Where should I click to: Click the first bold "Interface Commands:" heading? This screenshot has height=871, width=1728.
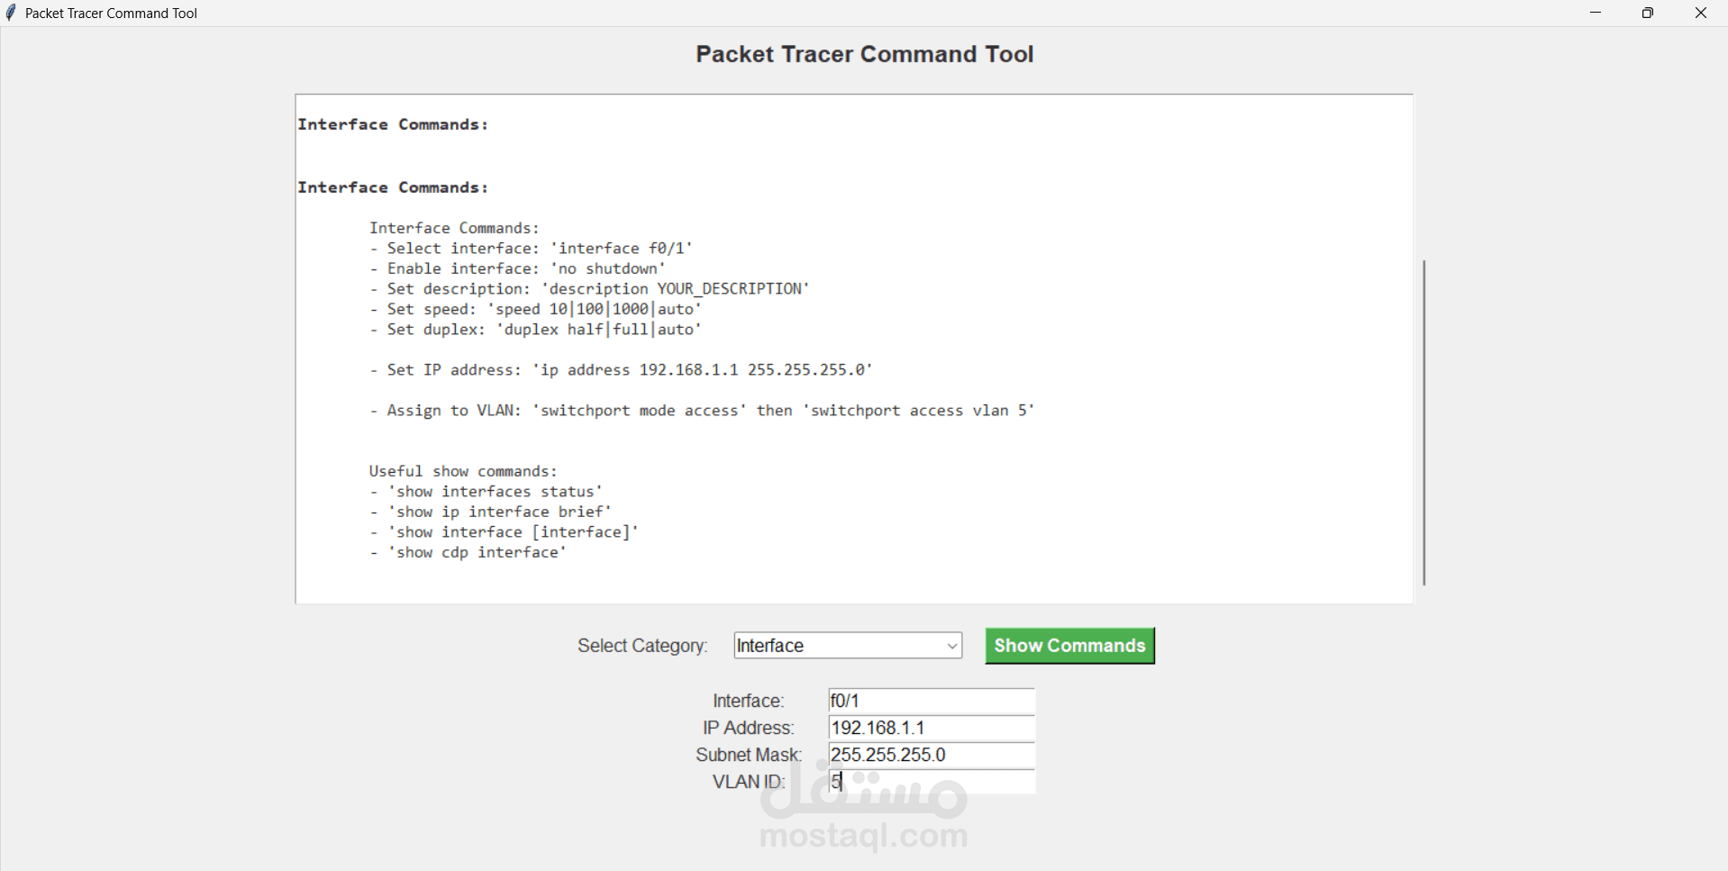click(x=393, y=124)
